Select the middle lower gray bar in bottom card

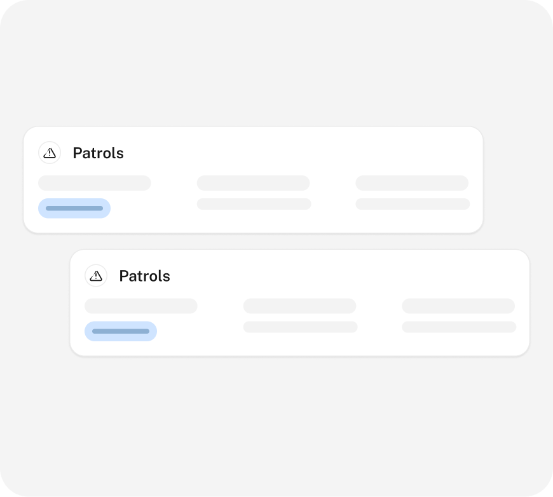pyautogui.click(x=300, y=327)
